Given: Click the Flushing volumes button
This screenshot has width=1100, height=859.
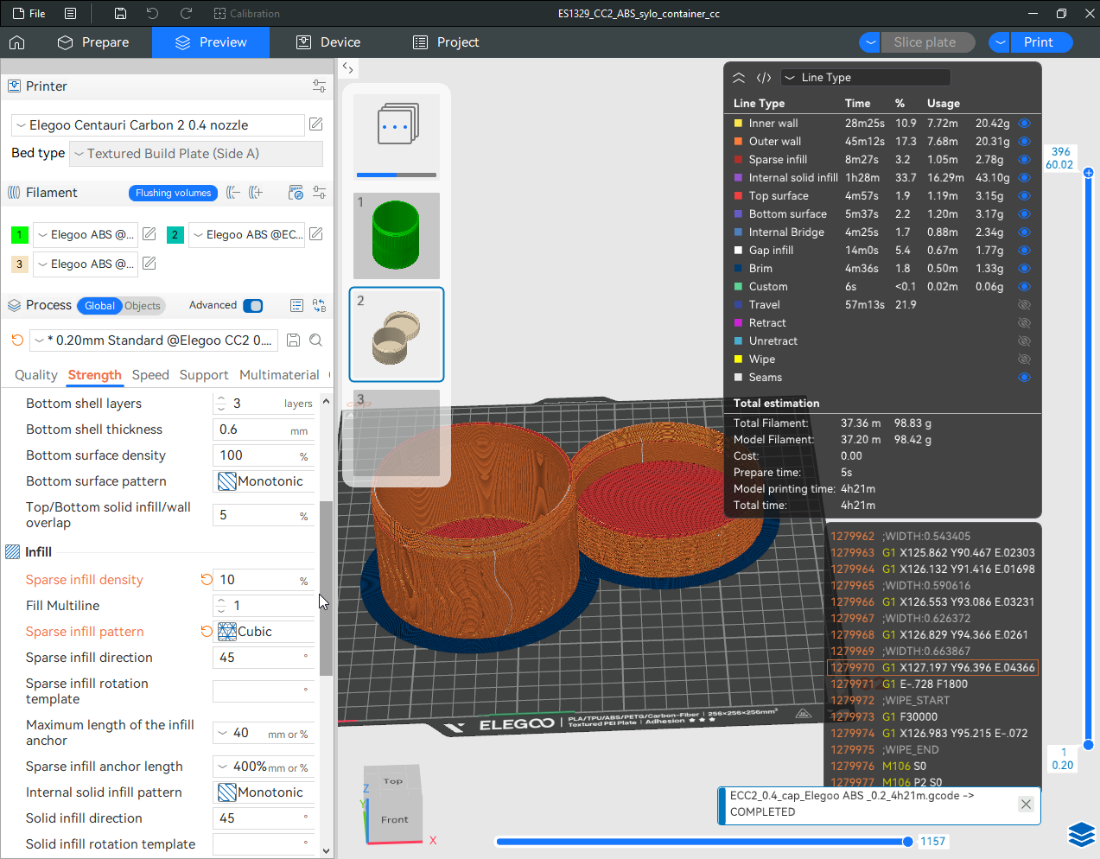Looking at the screenshot, I should [173, 193].
